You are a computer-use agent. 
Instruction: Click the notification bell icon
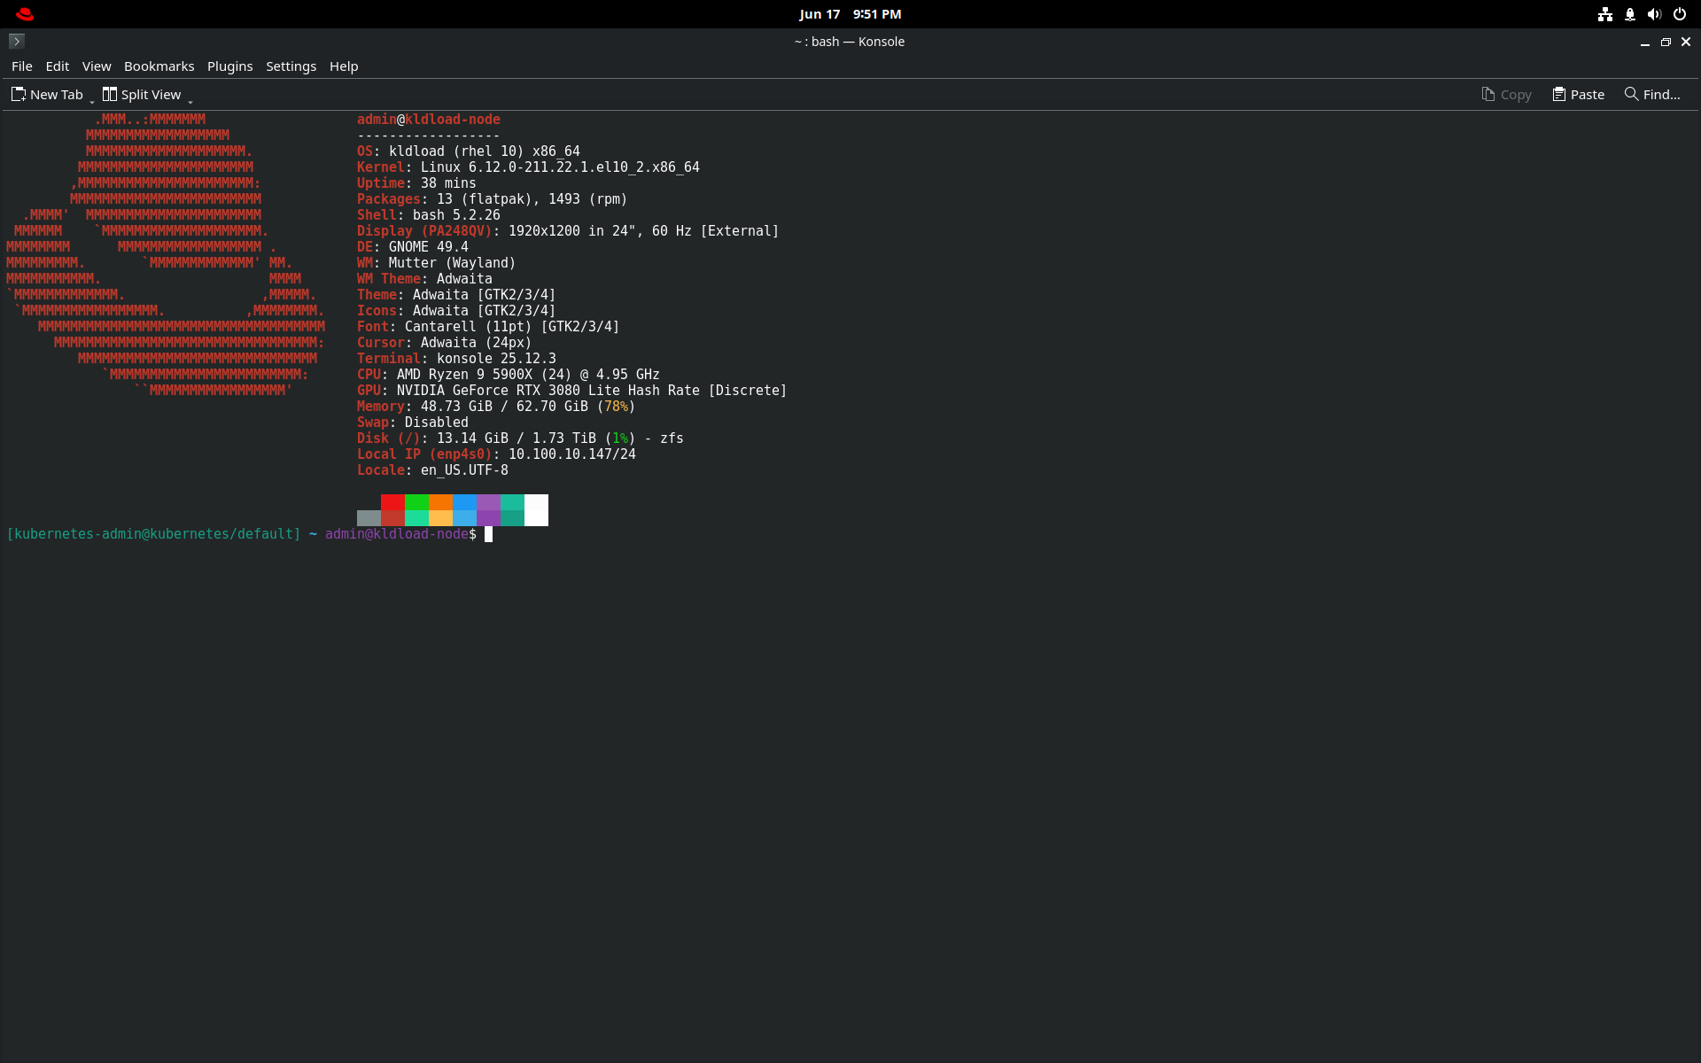point(1629,14)
